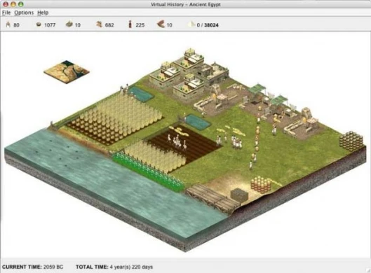Viewport: 371px width, 273px height.
Task: Select the stacked clay pots near dock
Action: (261, 184)
